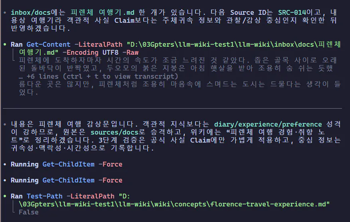Click the output line beginning '피렌체에 도착하자마자'
The image size is (350, 222).
[178, 60]
